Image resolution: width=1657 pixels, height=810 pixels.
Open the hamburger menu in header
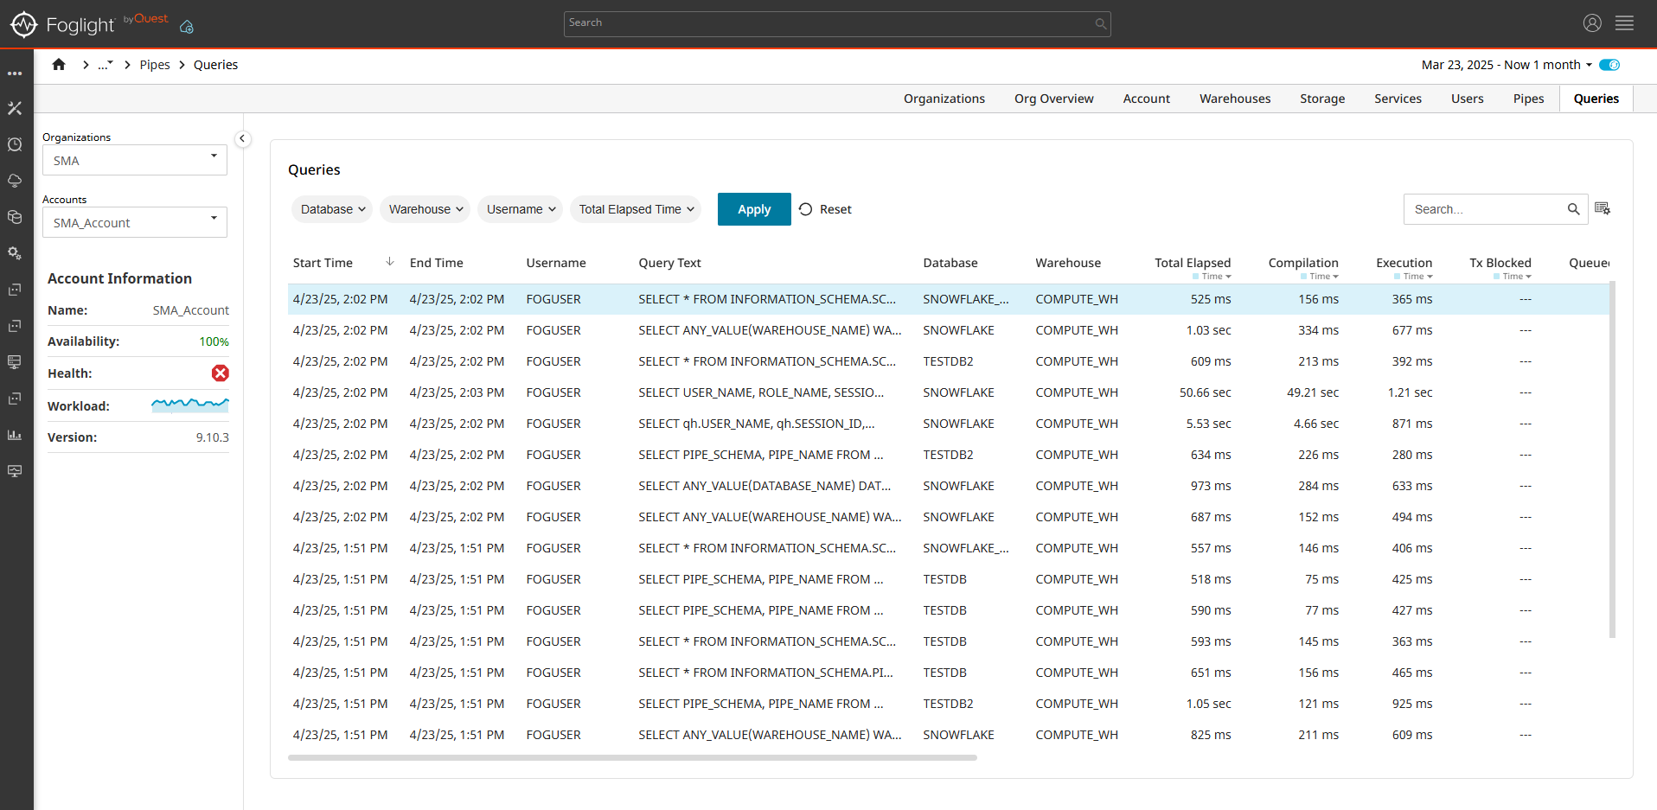1624,23
